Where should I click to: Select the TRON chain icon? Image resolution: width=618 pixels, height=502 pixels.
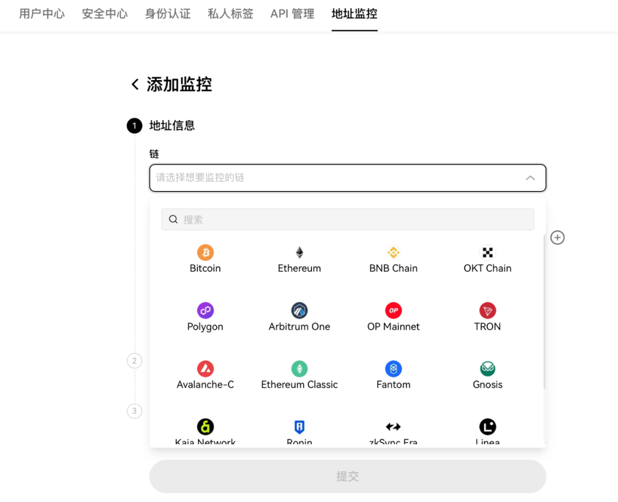point(488,310)
